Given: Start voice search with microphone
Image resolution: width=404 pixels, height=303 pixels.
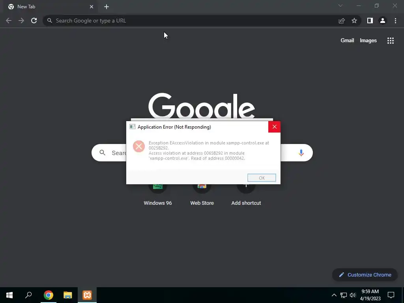Looking at the screenshot, I should point(301,153).
